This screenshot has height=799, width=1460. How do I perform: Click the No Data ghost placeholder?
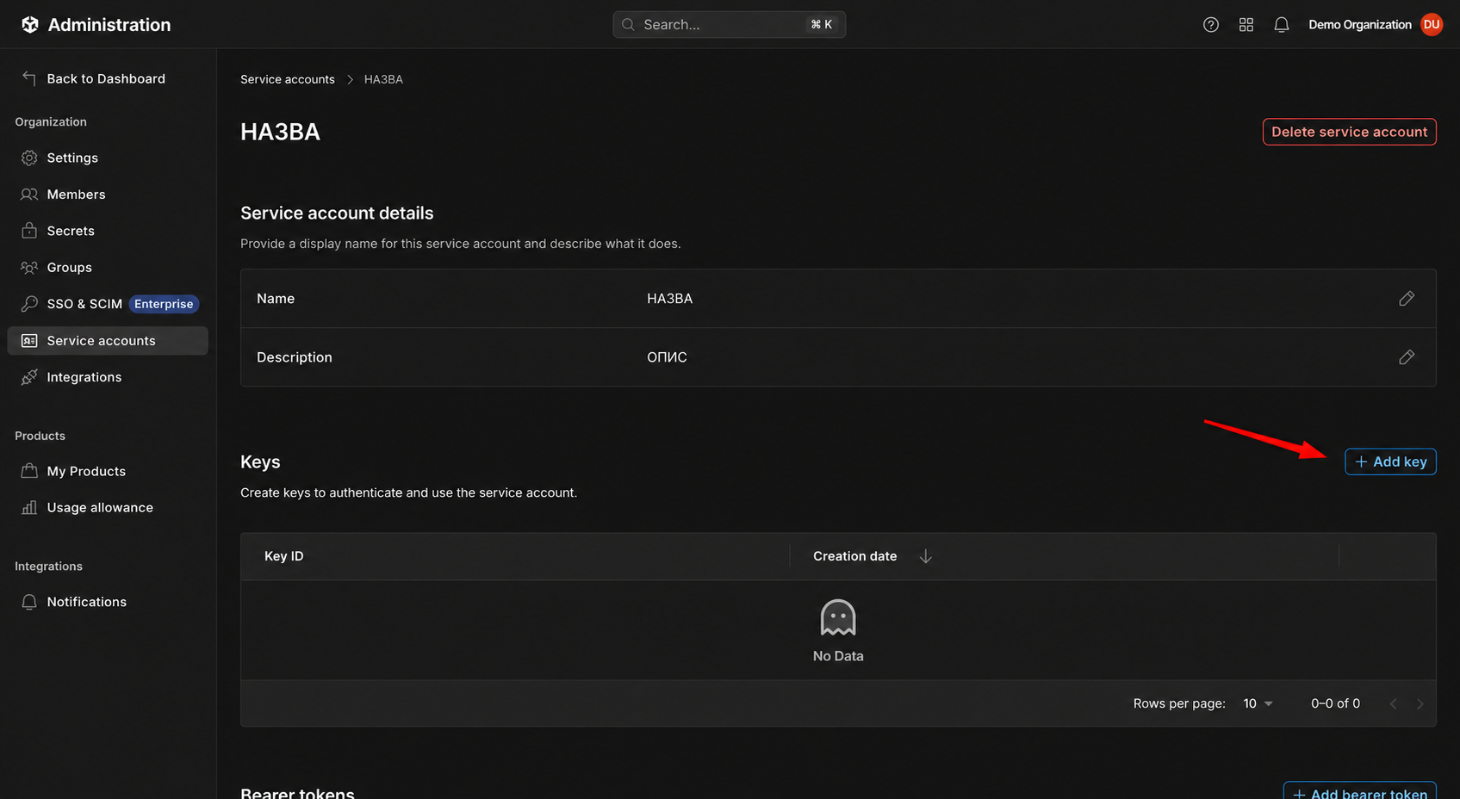[838, 631]
